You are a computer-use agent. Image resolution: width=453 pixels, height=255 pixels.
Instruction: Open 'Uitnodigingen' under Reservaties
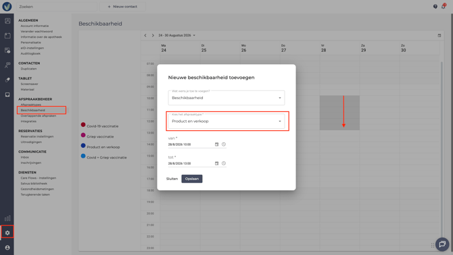tap(31, 142)
